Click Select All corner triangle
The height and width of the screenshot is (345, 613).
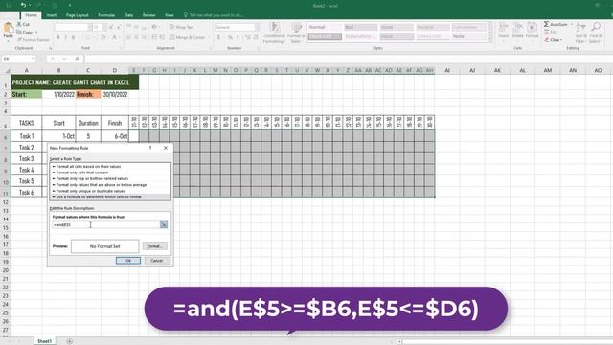click(7, 70)
